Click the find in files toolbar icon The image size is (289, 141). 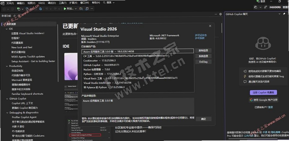81,9
